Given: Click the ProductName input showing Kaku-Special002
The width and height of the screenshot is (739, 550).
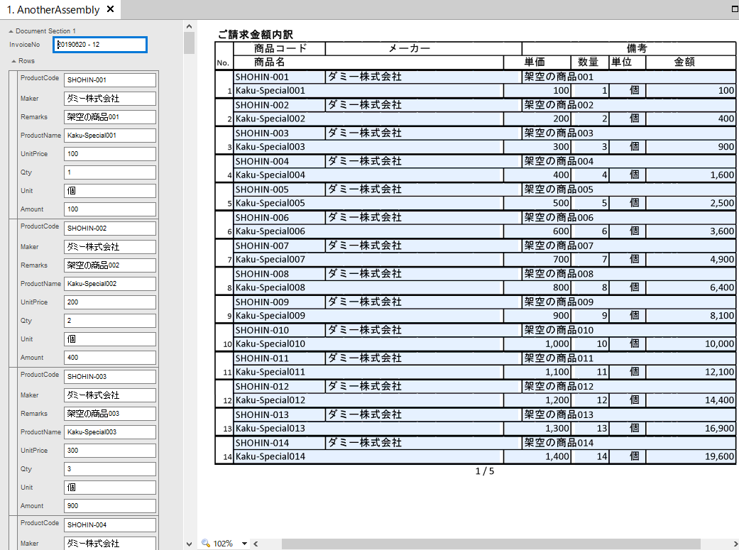Looking at the screenshot, I should click(110, 284).
